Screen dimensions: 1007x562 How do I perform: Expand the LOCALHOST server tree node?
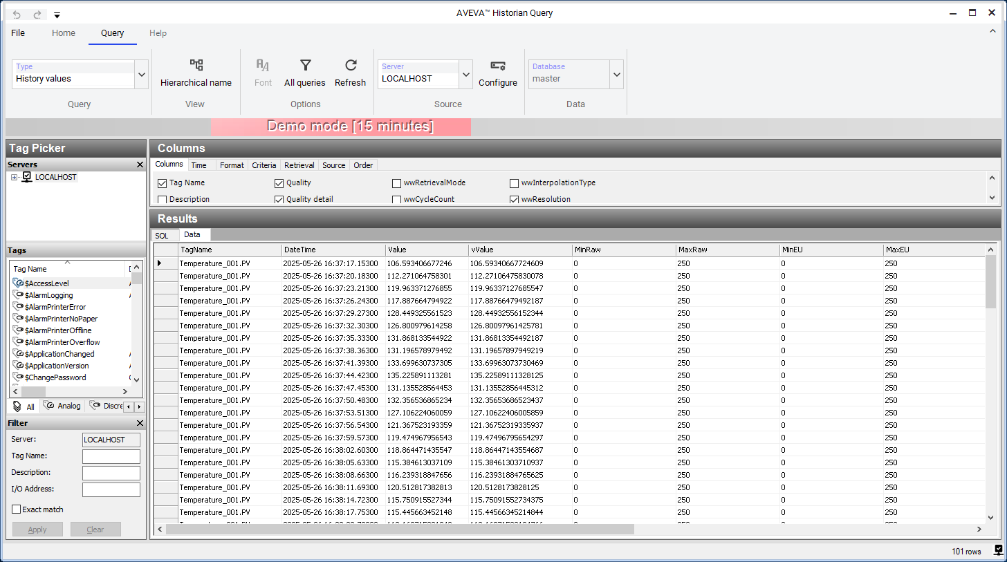[x=15, y=178]
